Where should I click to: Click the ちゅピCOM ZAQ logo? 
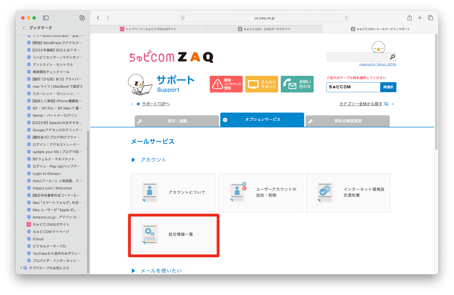[x=171, y=57]
